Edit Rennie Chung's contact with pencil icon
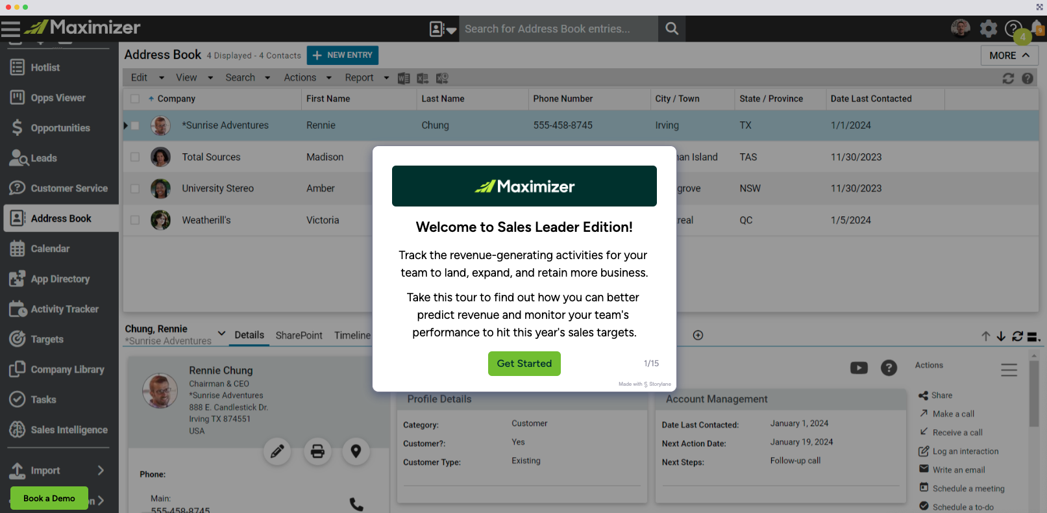Screen dimensions: 1047x513 click(277, 451)
